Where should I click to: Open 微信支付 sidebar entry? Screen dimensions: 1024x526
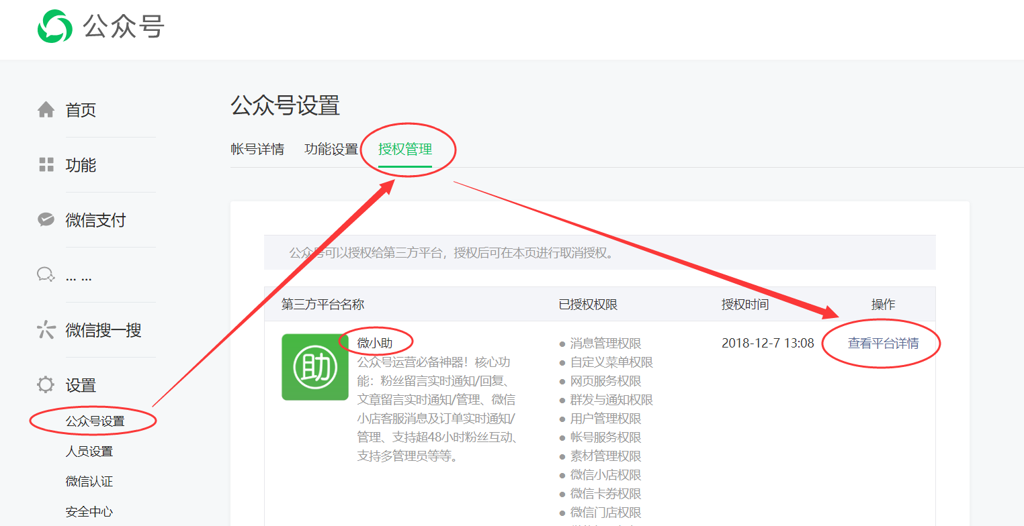point(95,219)
